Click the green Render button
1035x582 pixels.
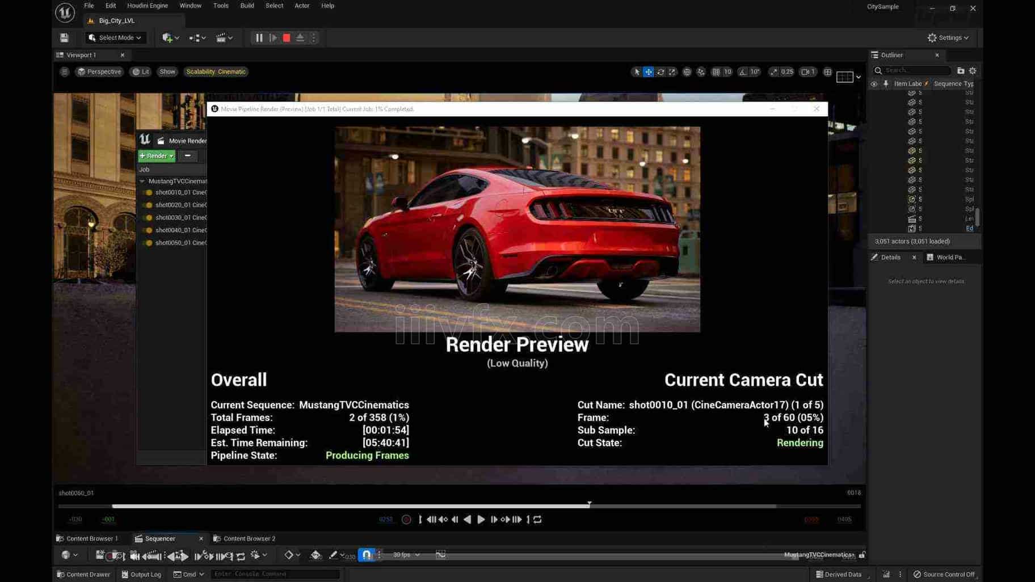pos(157,156)
